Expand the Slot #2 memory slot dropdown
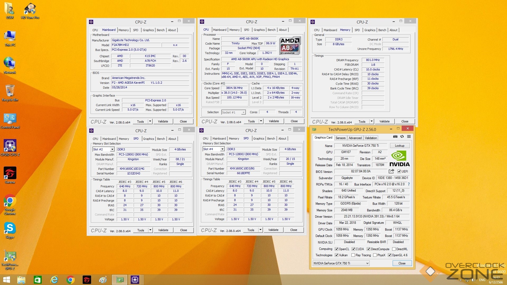Screen dimensions: 507x285 tap(112, 149)
